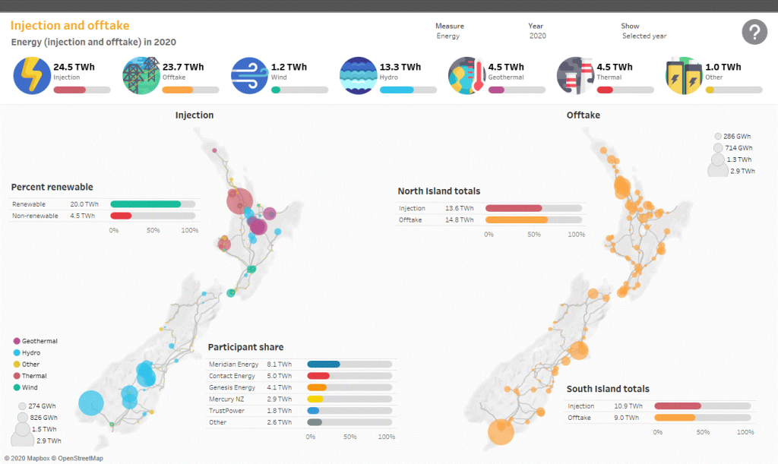Click the power pylon Offtake icon
This screenshot has height=464, width=778.
(x=141, y=75)
